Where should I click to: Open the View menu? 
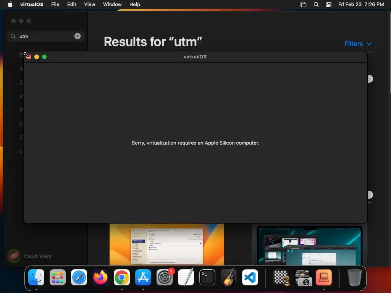click(89, 4)
